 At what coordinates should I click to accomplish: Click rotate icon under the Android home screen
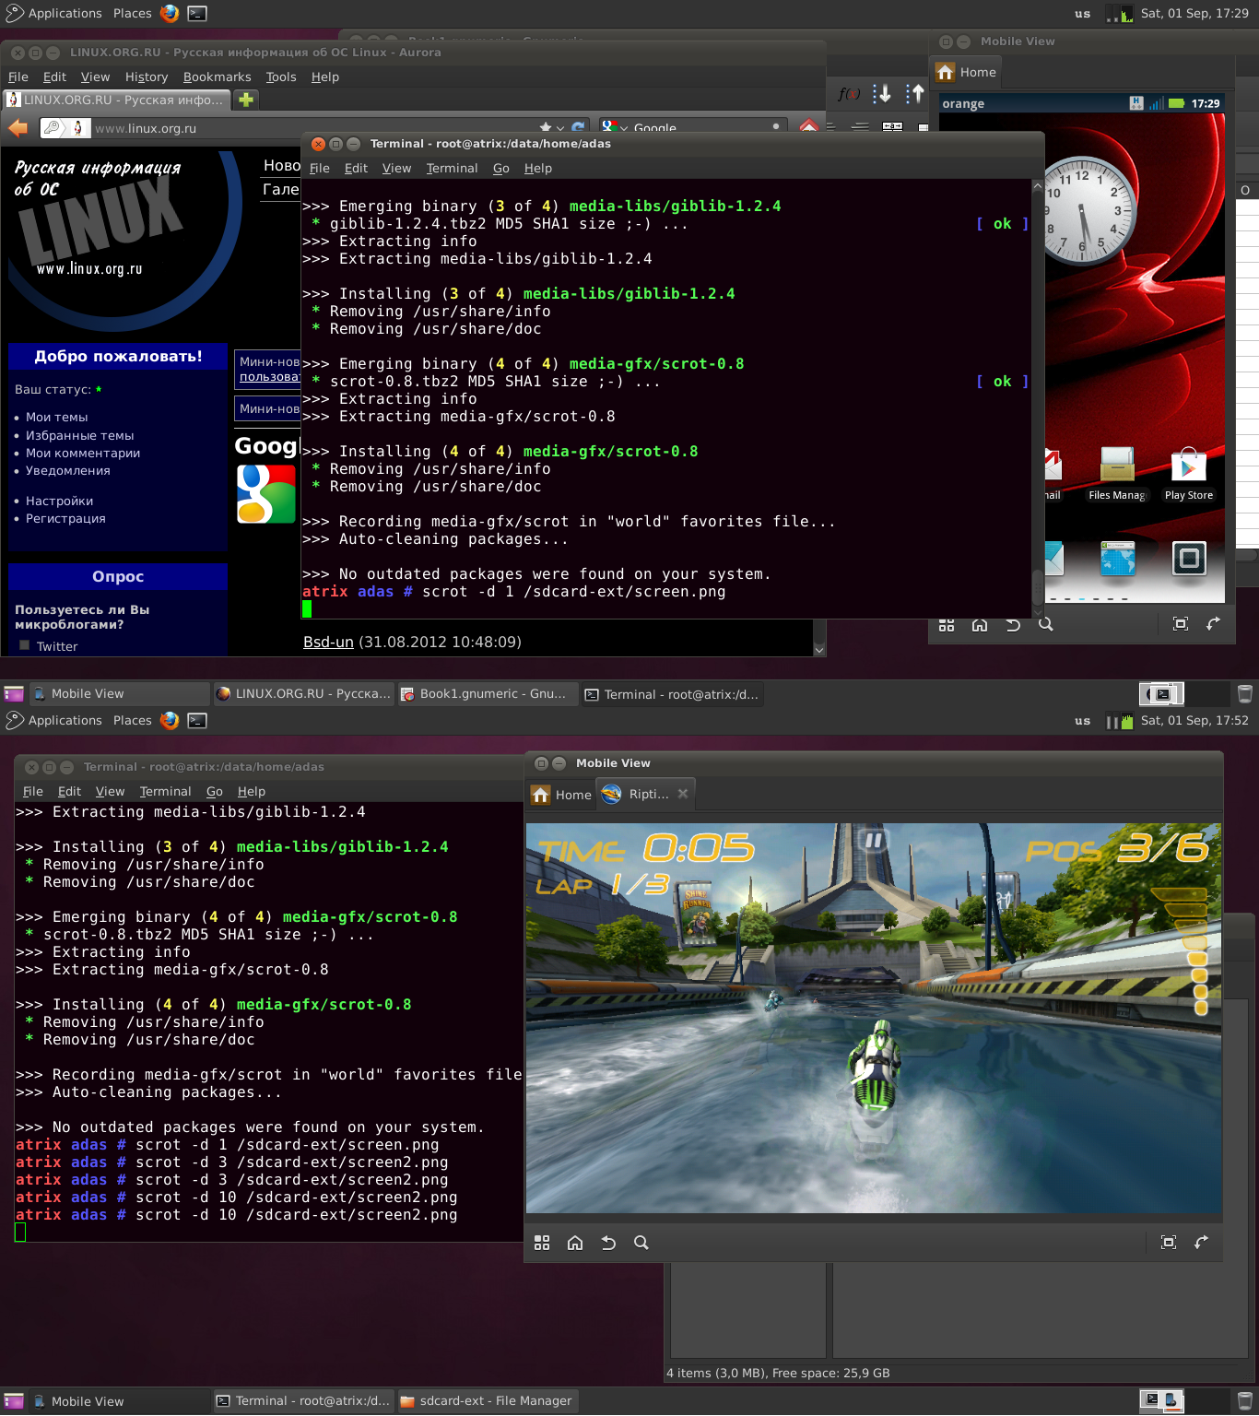coord(1214,624)
